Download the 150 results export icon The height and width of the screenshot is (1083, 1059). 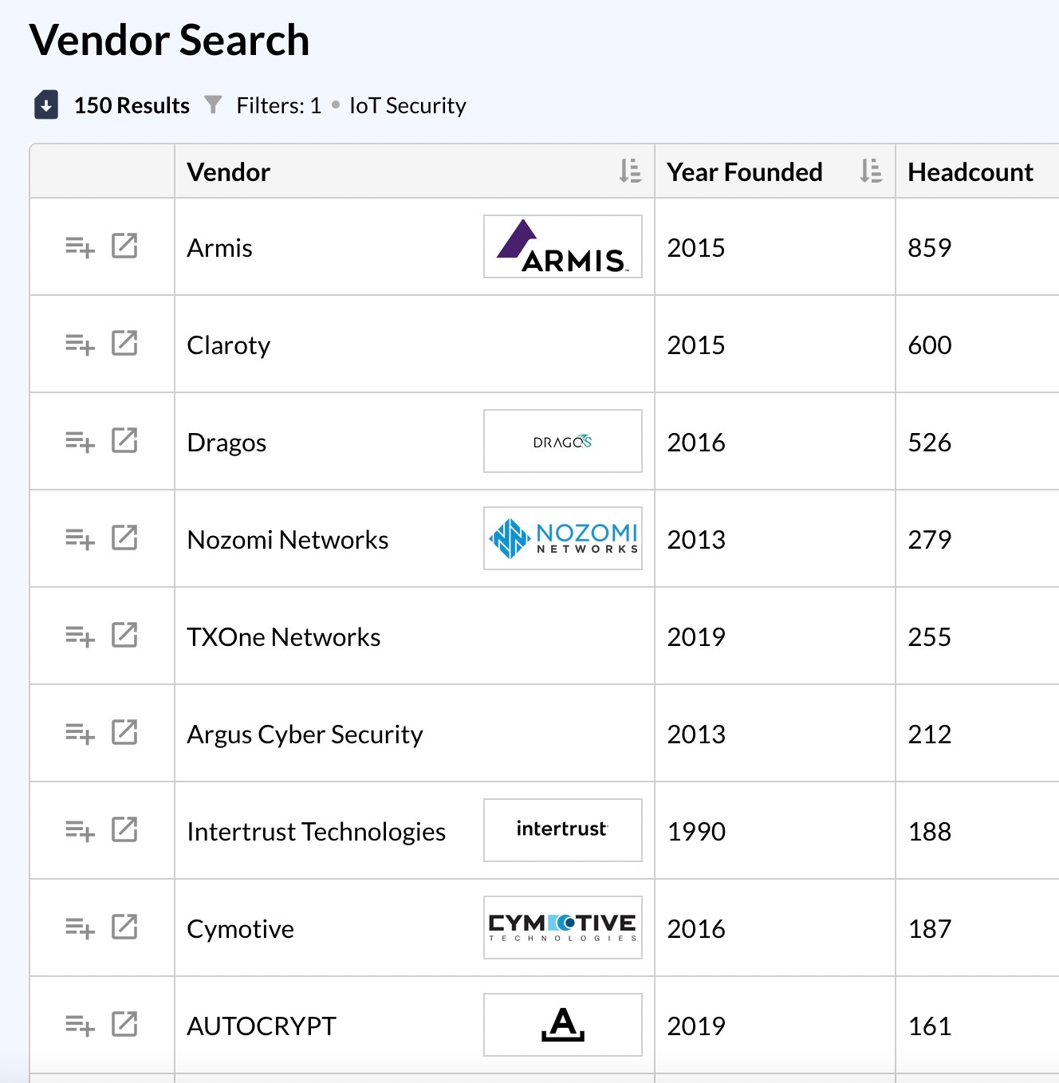click(46, 104)
